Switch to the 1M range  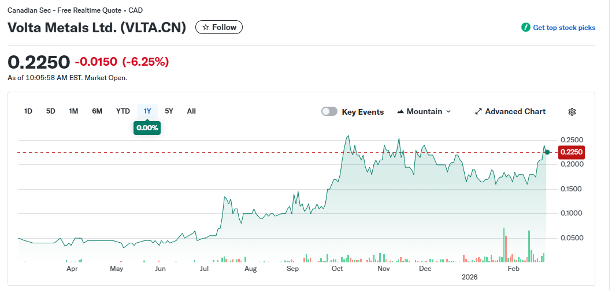pos(73,111)
